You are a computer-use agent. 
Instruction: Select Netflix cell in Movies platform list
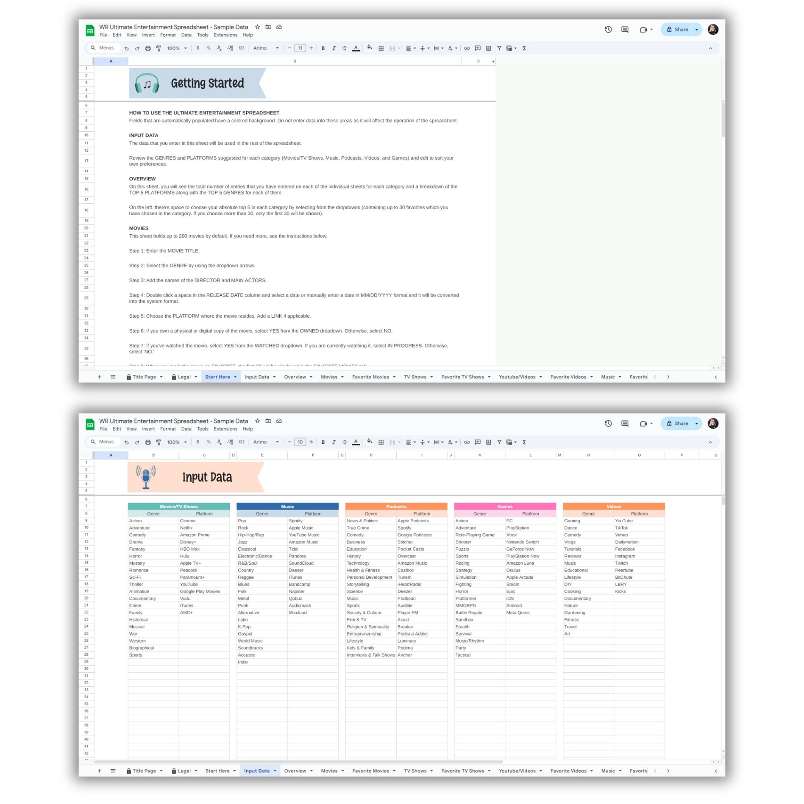[x=204, y=528]
